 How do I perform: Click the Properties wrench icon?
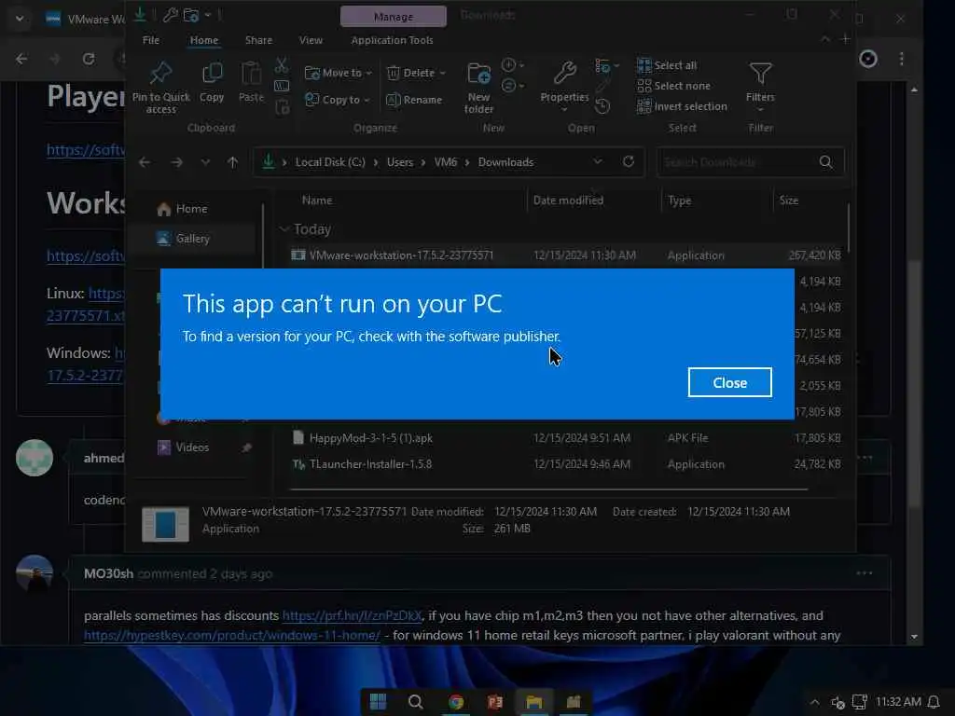[x=564, y=74]
